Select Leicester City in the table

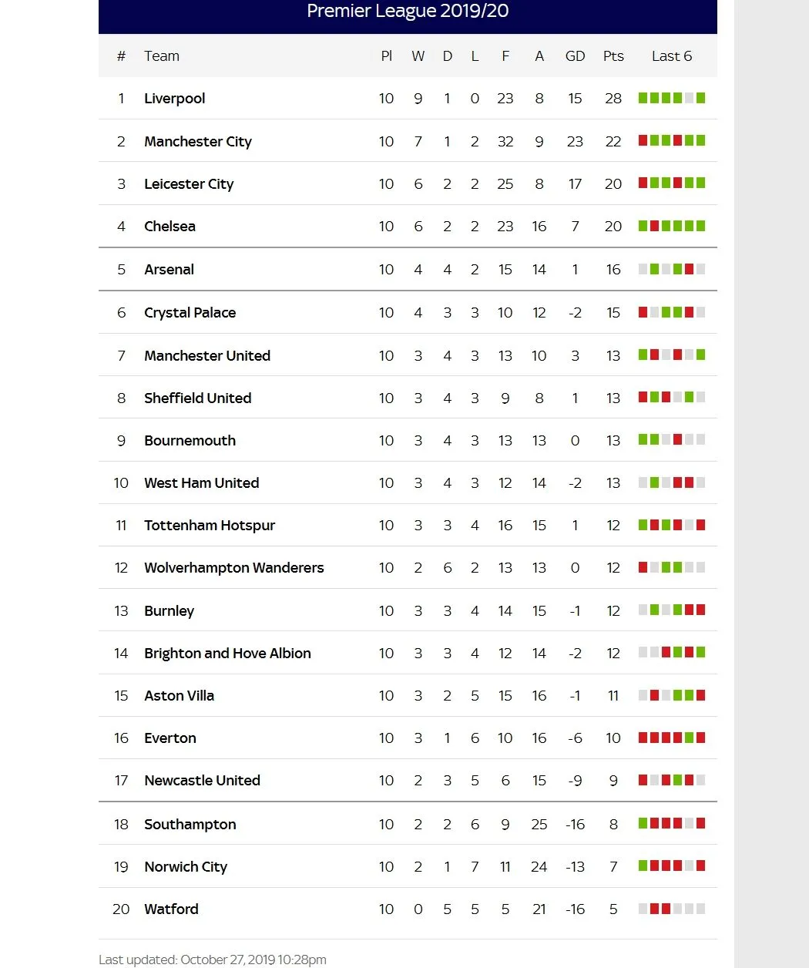188,184
